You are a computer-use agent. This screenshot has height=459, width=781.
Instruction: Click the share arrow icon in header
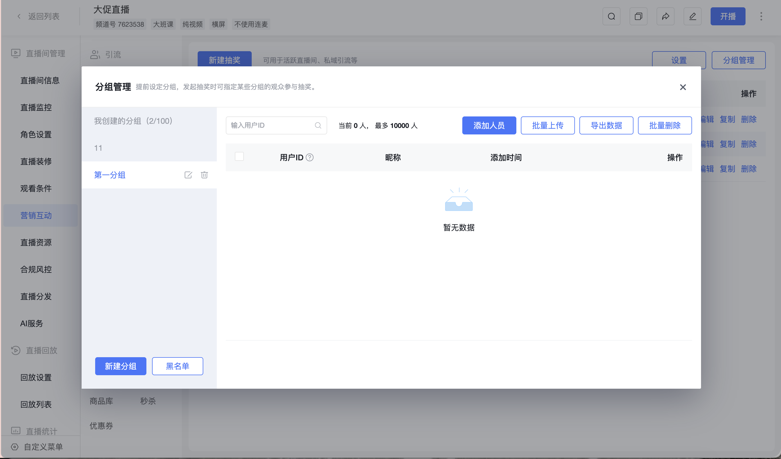(x=665, y=16)
